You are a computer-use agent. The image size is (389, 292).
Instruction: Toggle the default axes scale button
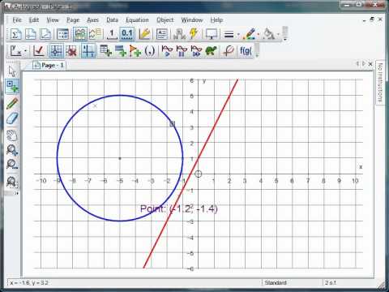[x=88, y=51]
